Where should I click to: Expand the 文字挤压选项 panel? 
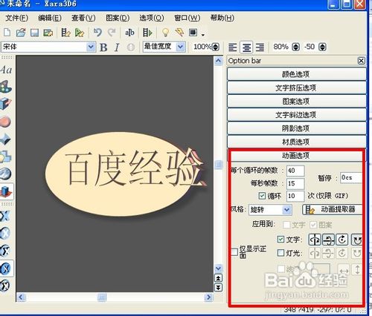(x=296, y=88)
